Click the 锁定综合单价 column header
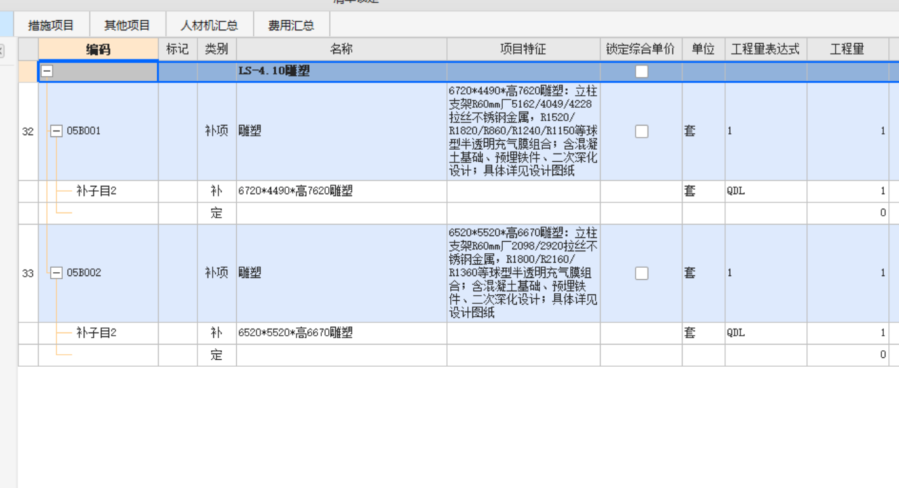 coord(641,49)
